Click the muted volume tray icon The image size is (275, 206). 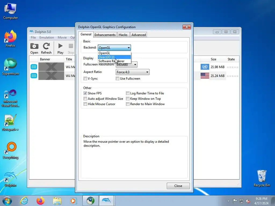pos(248,201)
